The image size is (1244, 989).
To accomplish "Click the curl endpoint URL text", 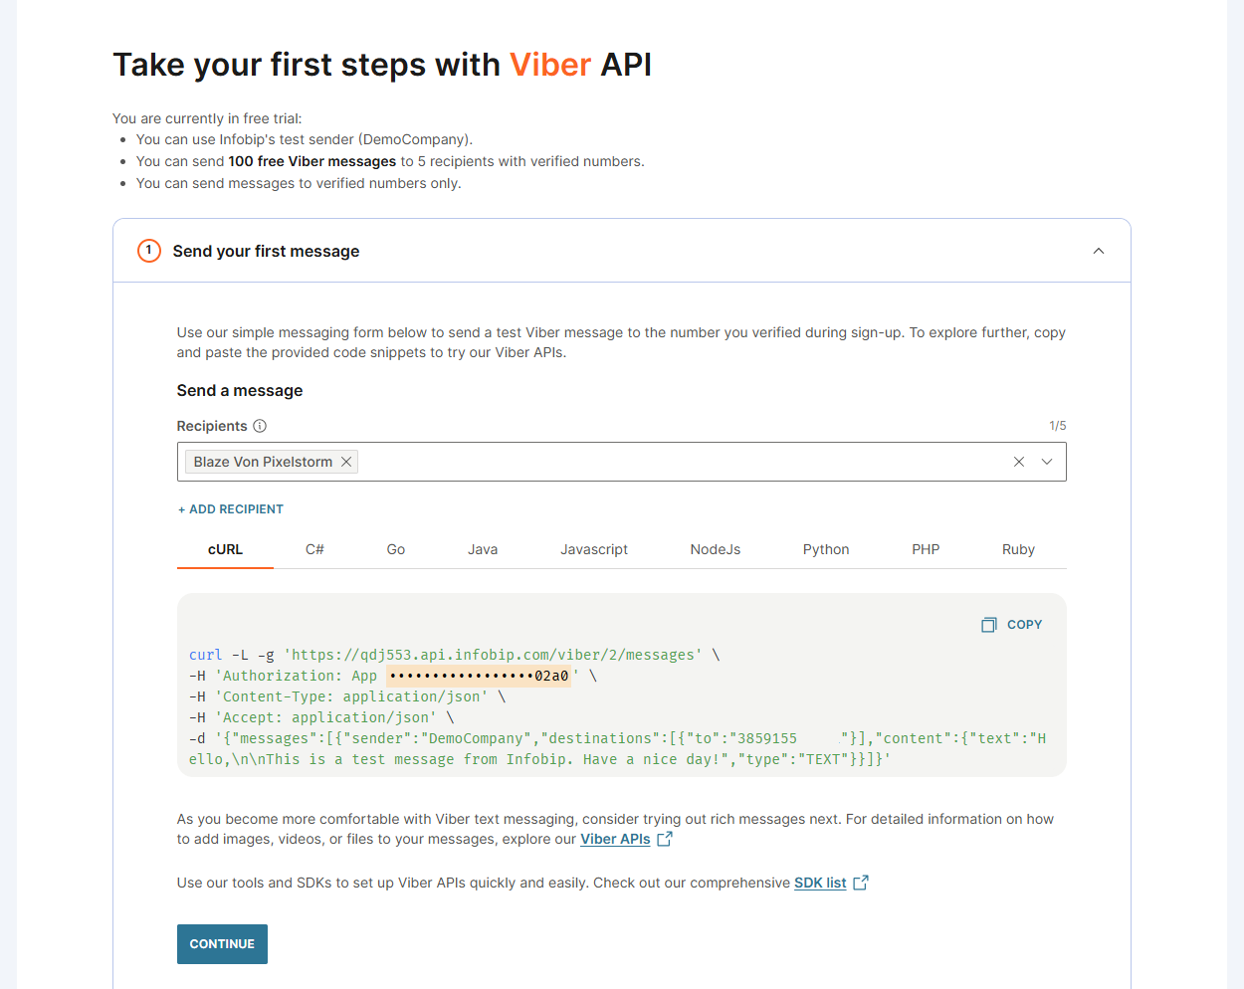I will pos(494,655).
